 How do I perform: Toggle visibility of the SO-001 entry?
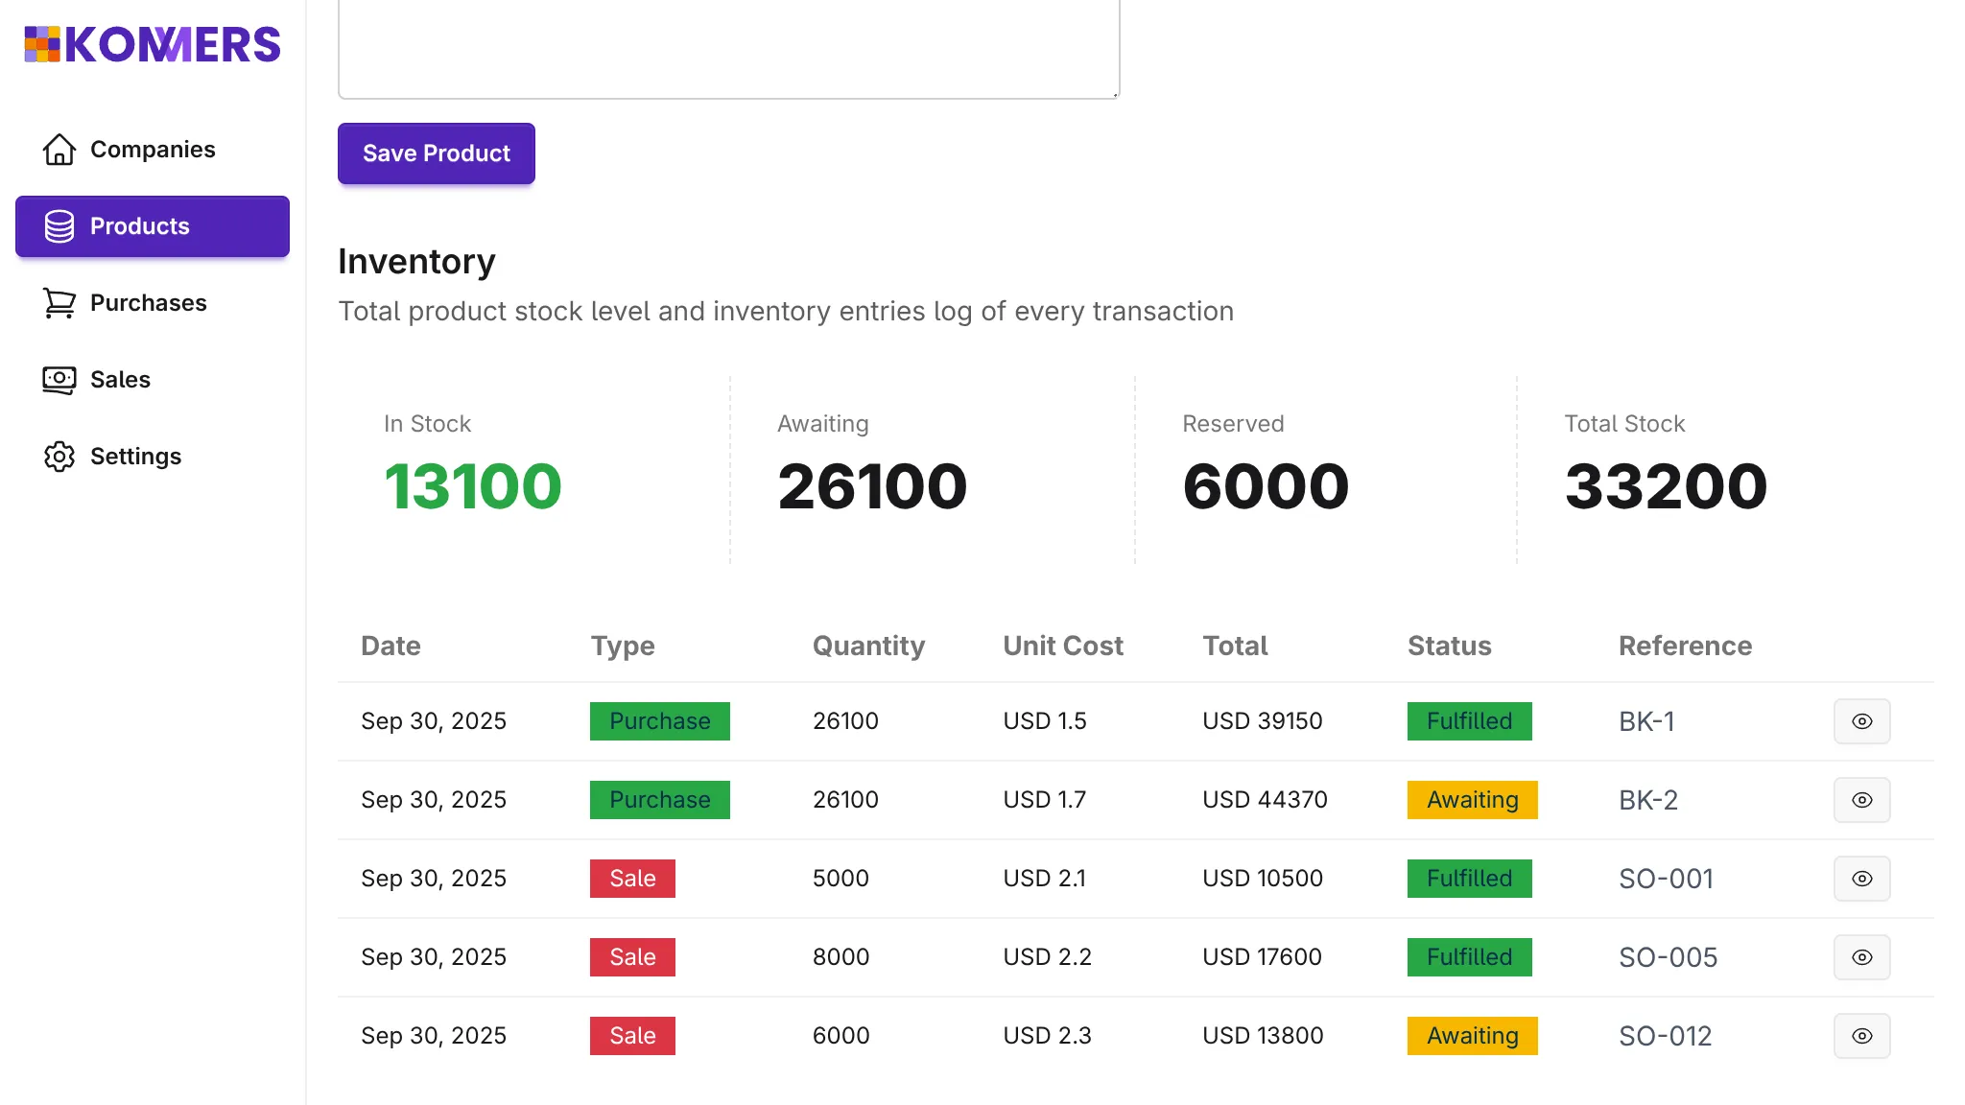[1861, 878]
